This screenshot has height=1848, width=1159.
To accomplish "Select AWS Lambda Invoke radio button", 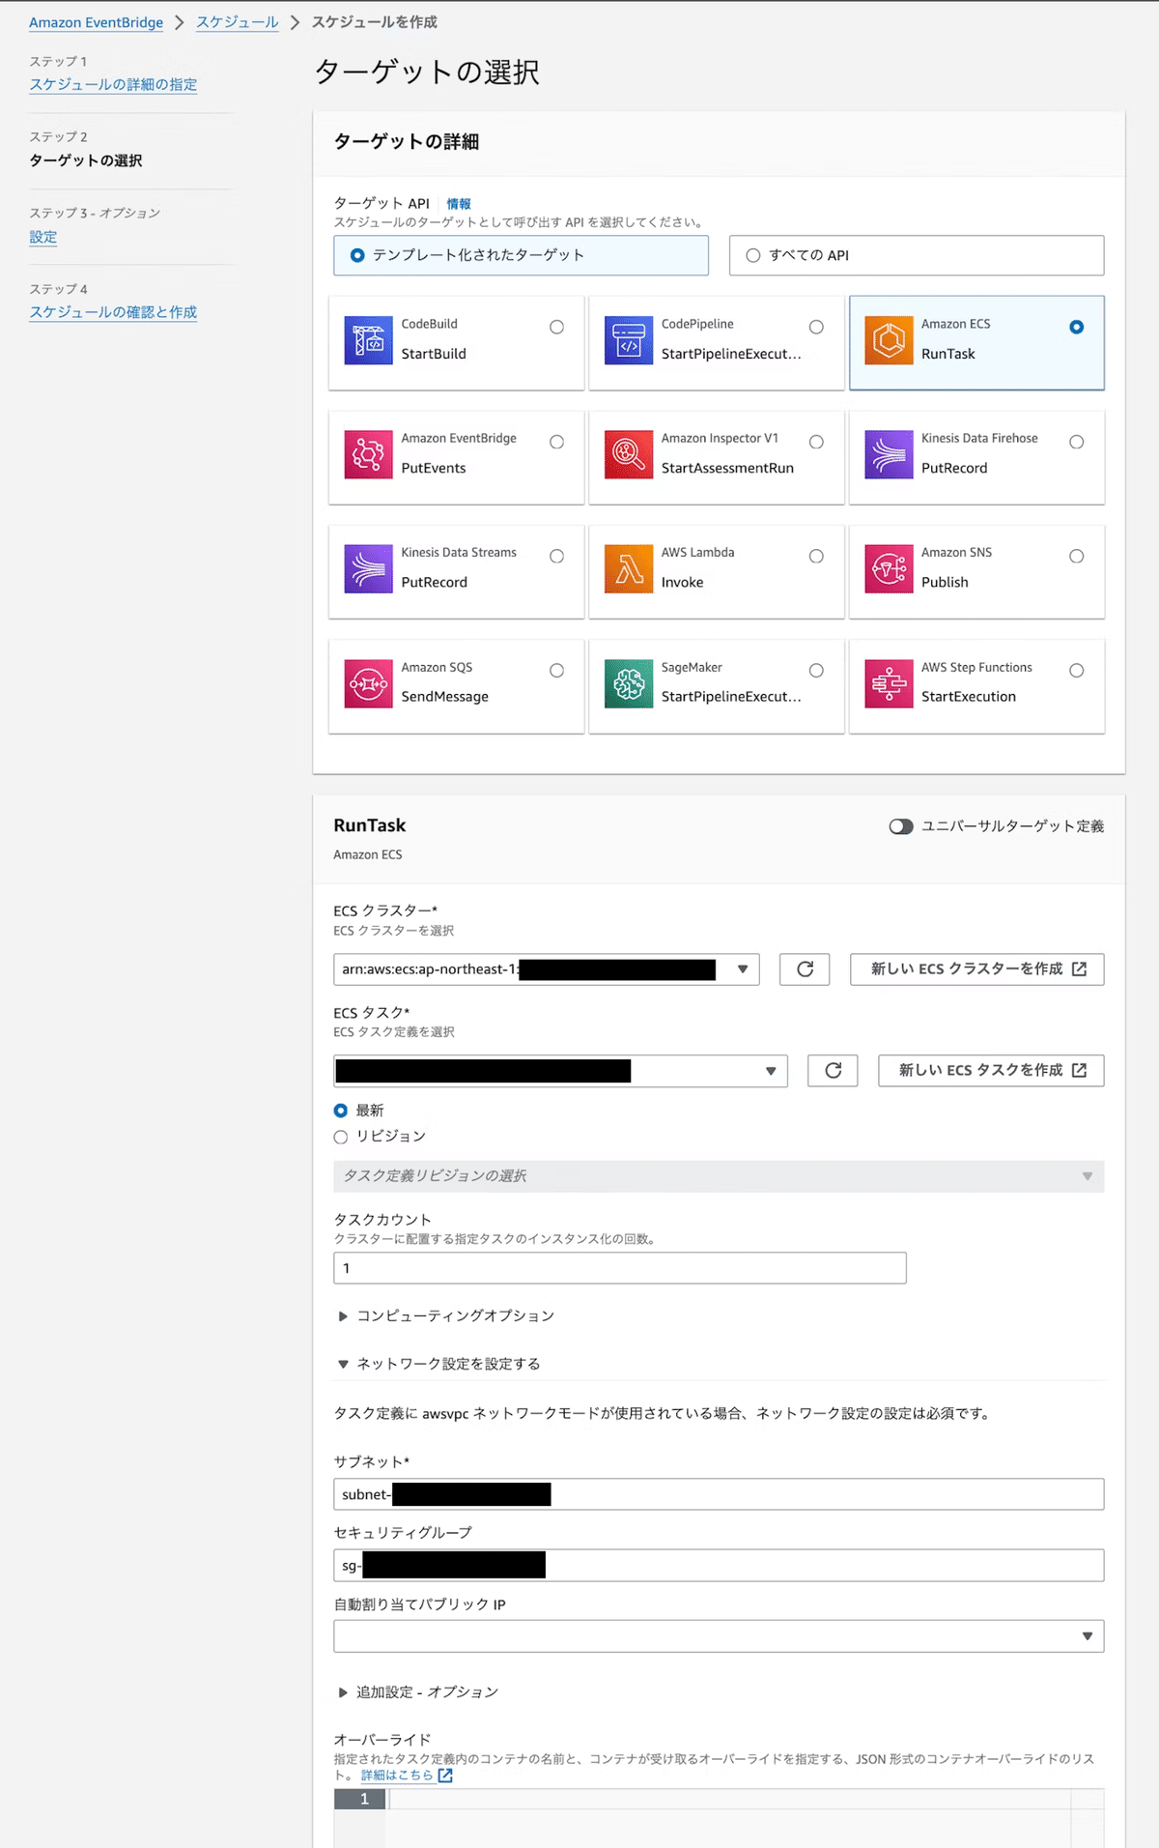I will point(817,556).
